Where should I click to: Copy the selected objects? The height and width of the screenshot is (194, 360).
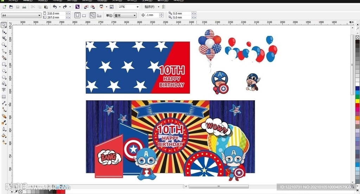(39, 7)
